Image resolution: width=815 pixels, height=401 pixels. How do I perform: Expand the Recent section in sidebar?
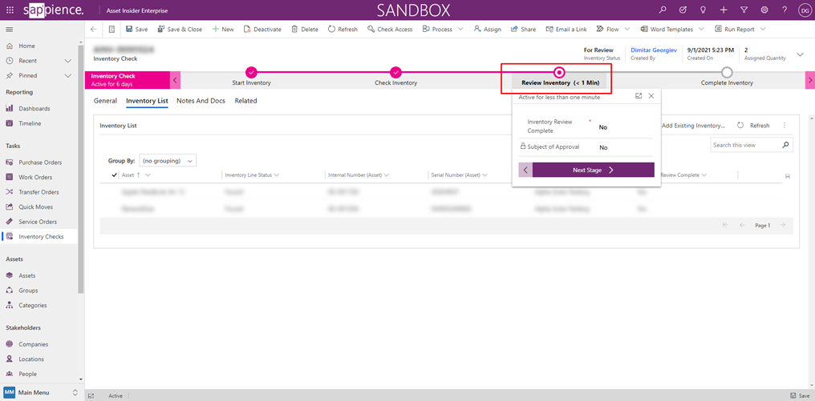(x=67, y=61)
